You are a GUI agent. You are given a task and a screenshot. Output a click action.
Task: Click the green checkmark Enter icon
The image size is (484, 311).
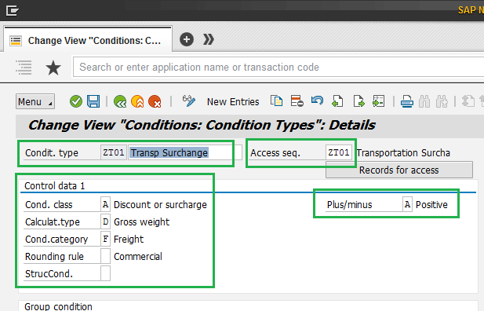[76, 101]
